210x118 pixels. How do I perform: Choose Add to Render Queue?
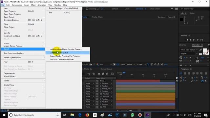pyautogui.click(x=68, y=53)
